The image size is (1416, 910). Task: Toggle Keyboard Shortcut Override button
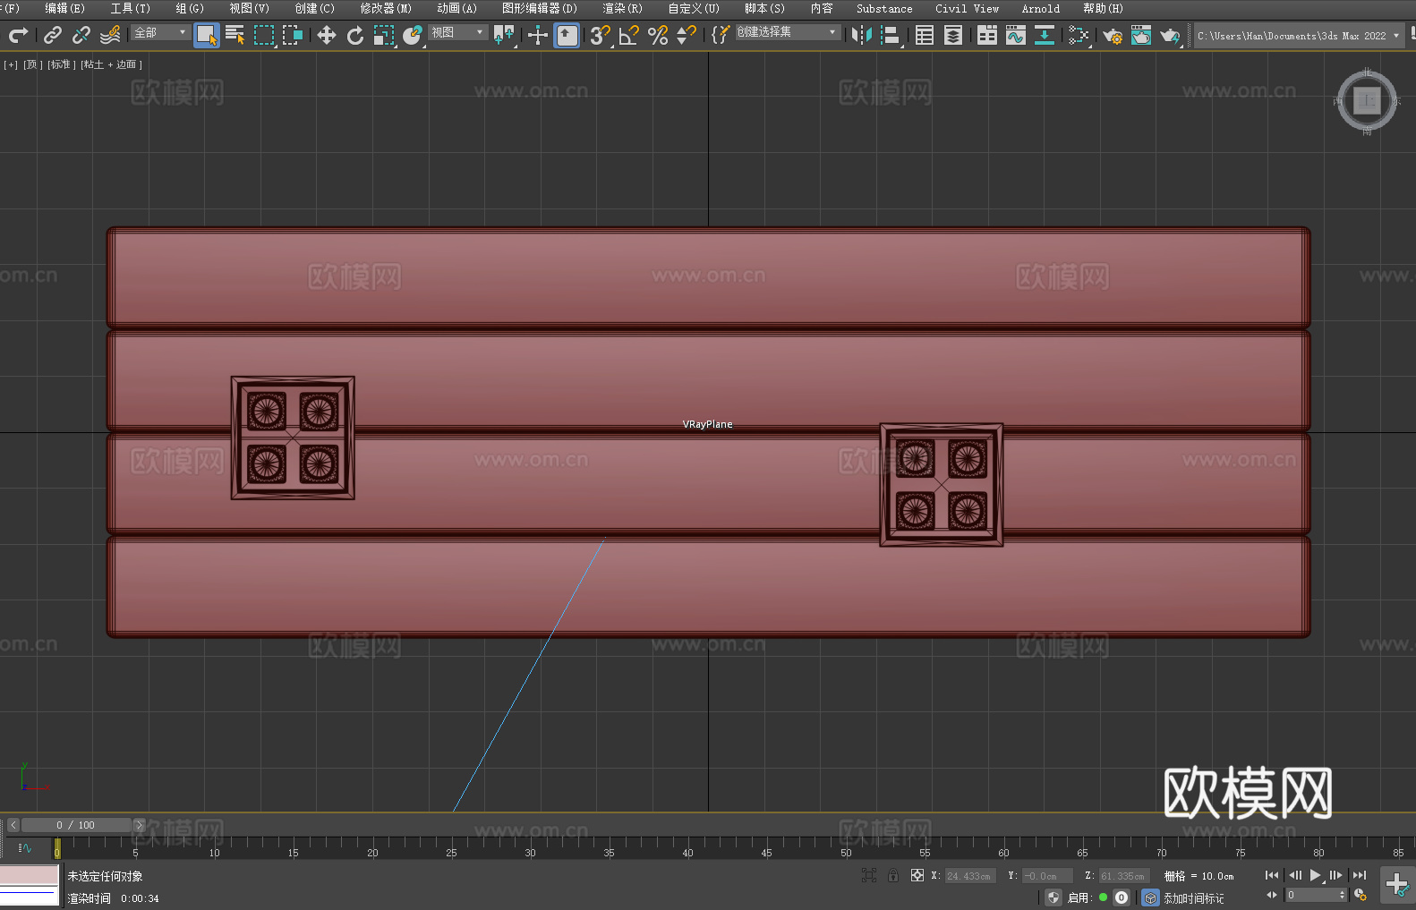[567, 35]
